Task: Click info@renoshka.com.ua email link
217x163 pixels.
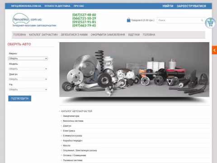Action: pyautogui.click(x=26, y=6)
